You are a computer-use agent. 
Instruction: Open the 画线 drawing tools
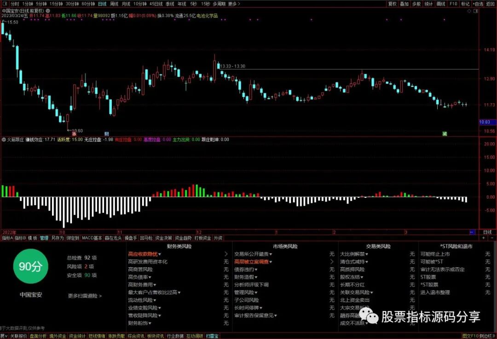(x=441, y=4)
